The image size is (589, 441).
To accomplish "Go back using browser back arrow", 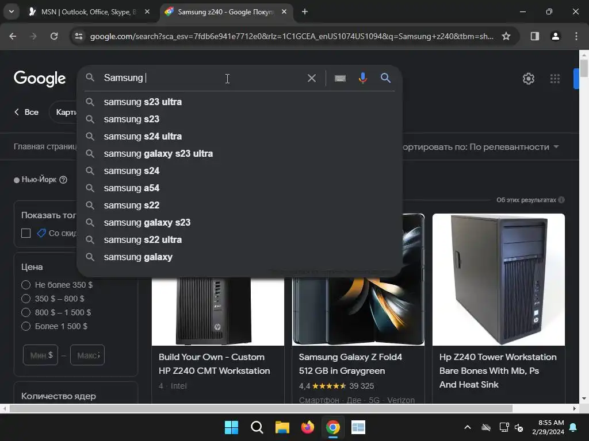I will point(13,36).
